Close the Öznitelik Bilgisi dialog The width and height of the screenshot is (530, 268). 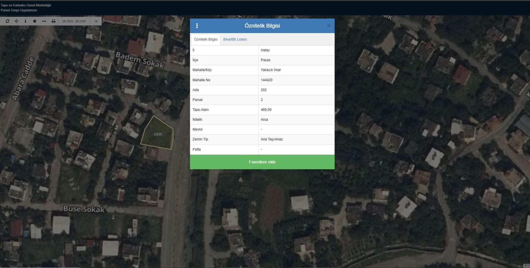pos(328,26)
